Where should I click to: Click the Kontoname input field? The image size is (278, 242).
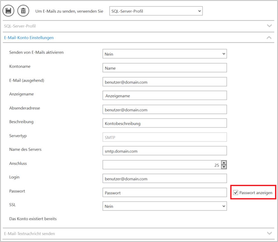[165, 68]
